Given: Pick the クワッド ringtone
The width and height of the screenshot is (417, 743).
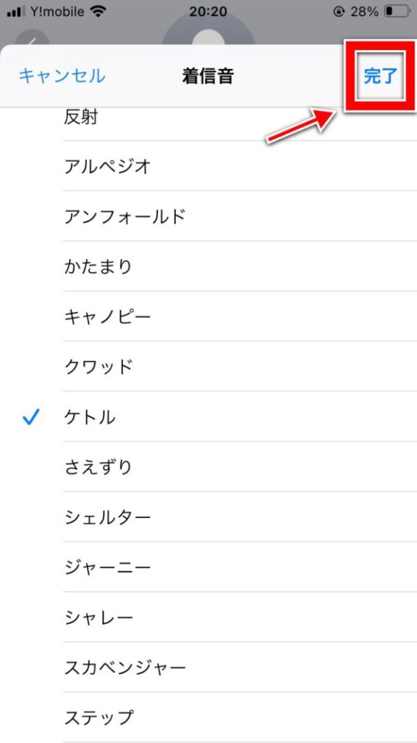Looking at the screenshot, I should (208, 366).
